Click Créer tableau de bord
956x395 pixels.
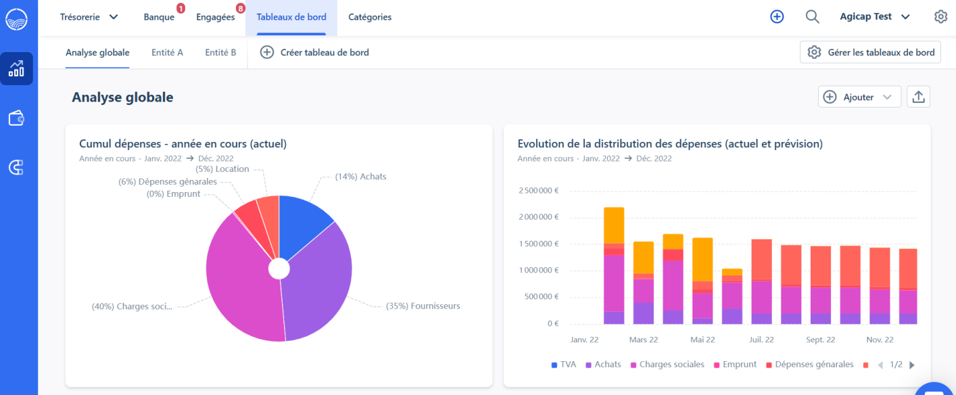pos(314,52)
